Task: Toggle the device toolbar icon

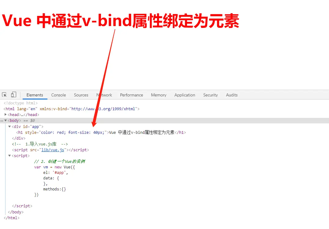Action: pyautogui.click(x=14, y=95)
